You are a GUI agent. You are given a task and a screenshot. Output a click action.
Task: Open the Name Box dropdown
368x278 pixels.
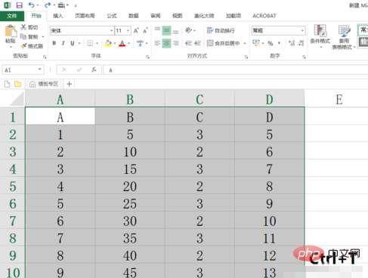(40, 69)
